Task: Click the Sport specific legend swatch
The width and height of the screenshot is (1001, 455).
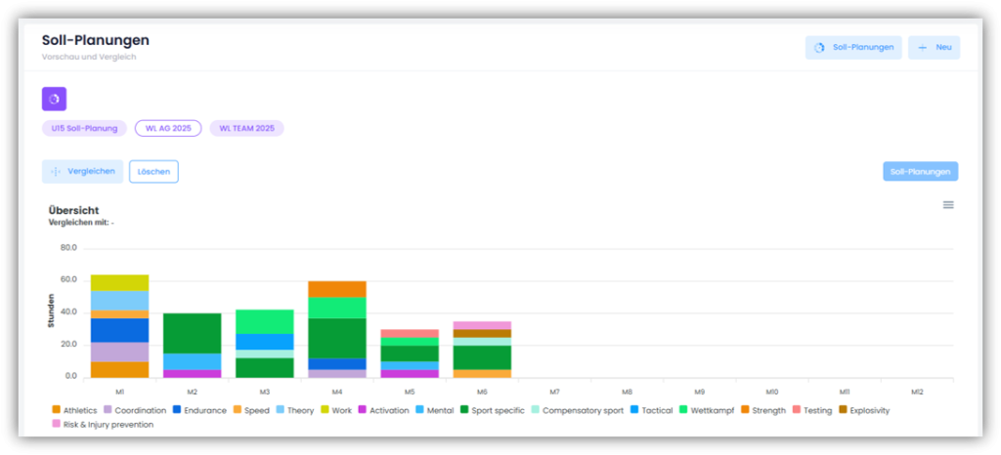Action: point(466,411)
